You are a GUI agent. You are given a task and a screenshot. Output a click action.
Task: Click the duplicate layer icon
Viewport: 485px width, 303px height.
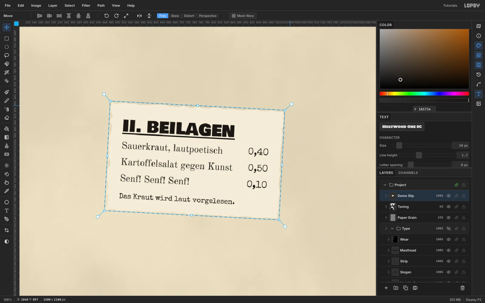[406, 288]
